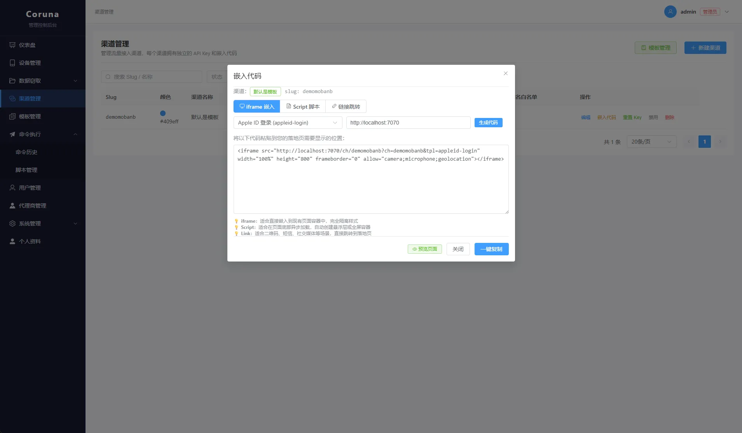Click the 系统管理 gear icon
The width and height of the screenshot is (742, 433).
(x=12, y=223)
